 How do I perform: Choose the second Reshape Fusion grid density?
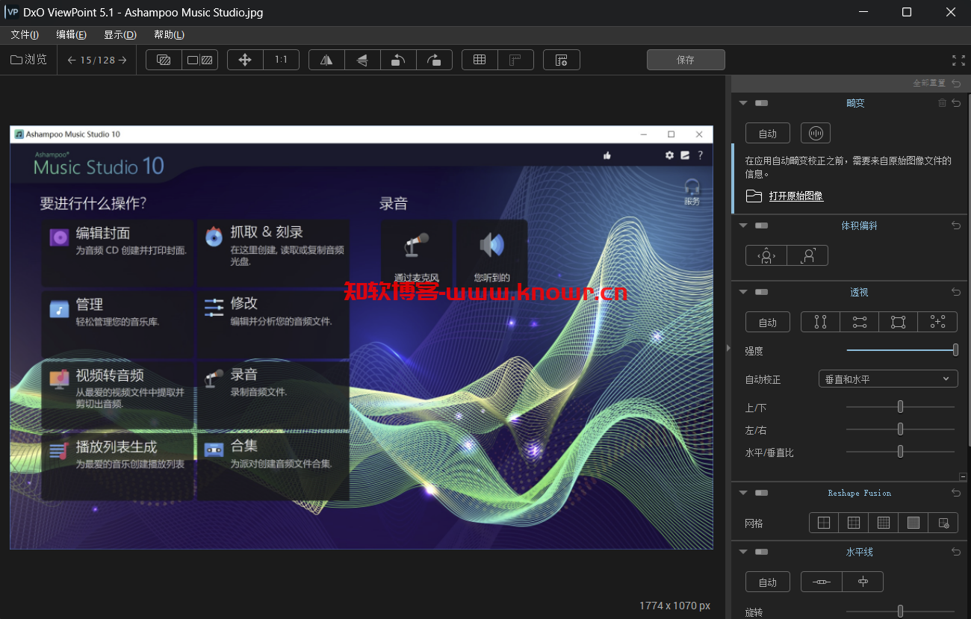(x=854, y=523)
